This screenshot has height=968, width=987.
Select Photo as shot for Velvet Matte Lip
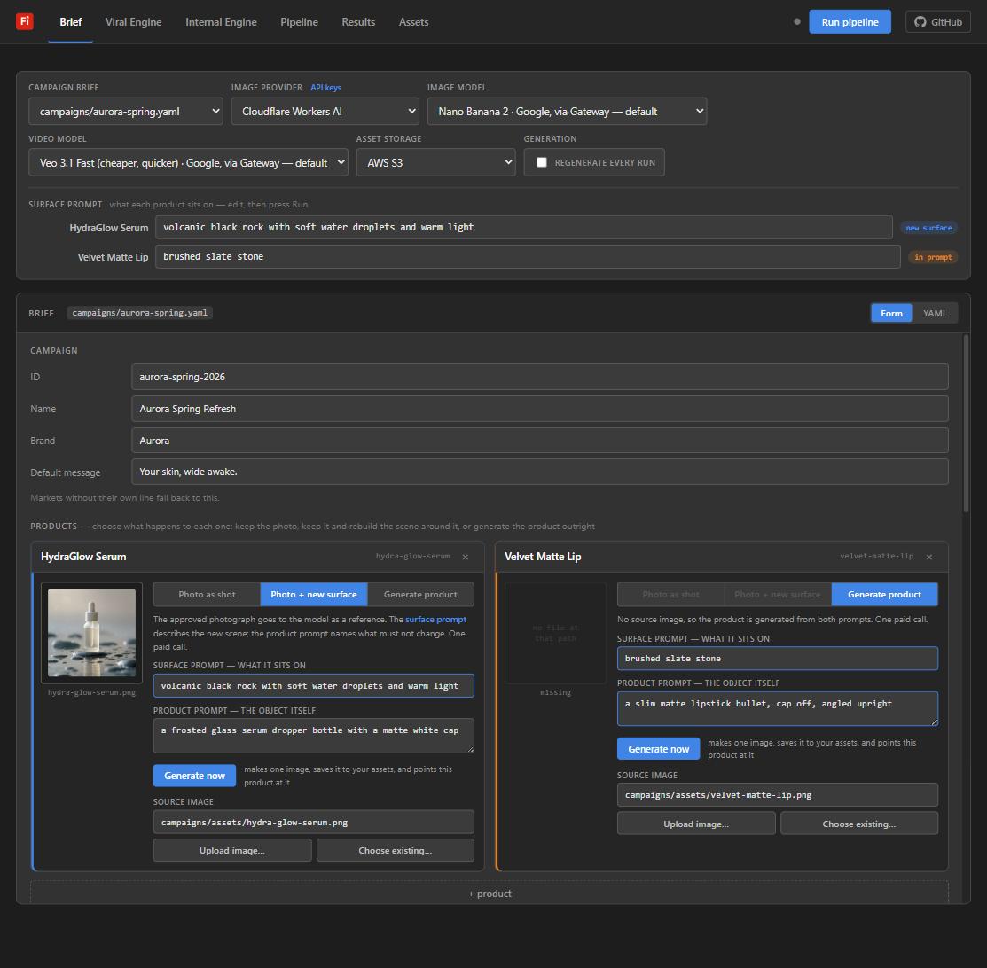671,594
